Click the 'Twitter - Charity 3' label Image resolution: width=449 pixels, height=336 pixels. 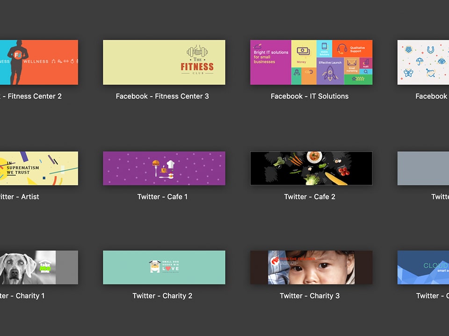[x=310, y=296]
